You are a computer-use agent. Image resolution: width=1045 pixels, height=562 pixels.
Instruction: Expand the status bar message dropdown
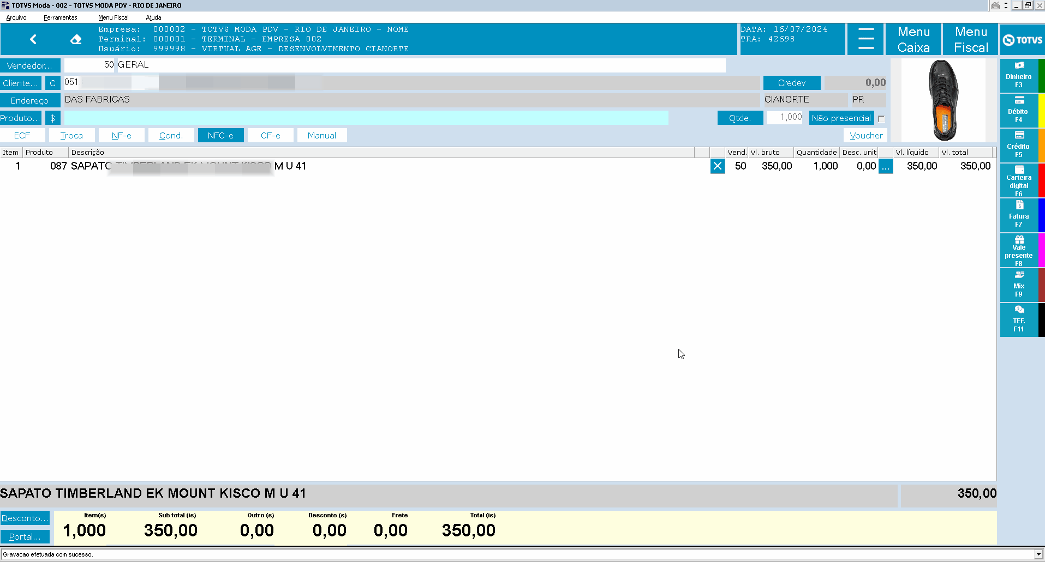1038,554
